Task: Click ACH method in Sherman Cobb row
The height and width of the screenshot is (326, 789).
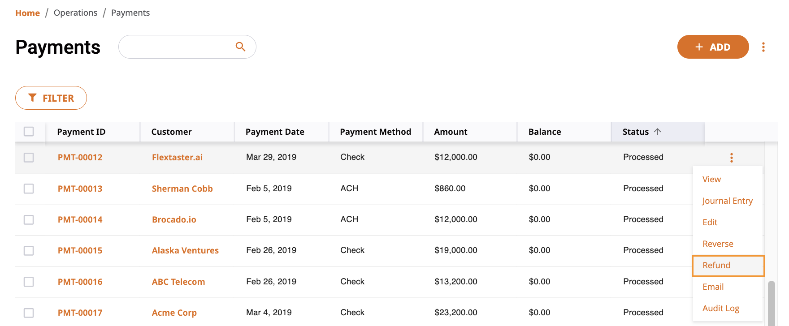Action: [x=349, y=189]
